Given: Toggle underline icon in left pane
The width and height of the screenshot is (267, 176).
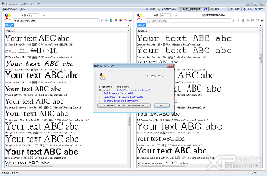Looking at the screenshot, I should coord(111,20).
